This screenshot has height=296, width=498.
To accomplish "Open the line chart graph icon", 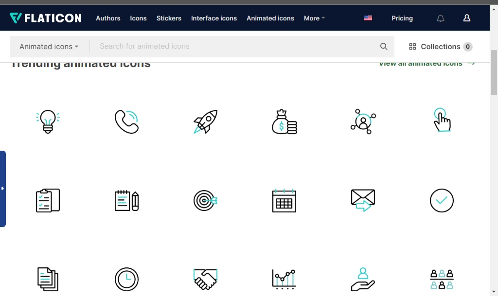I will [x=284, y=279].
